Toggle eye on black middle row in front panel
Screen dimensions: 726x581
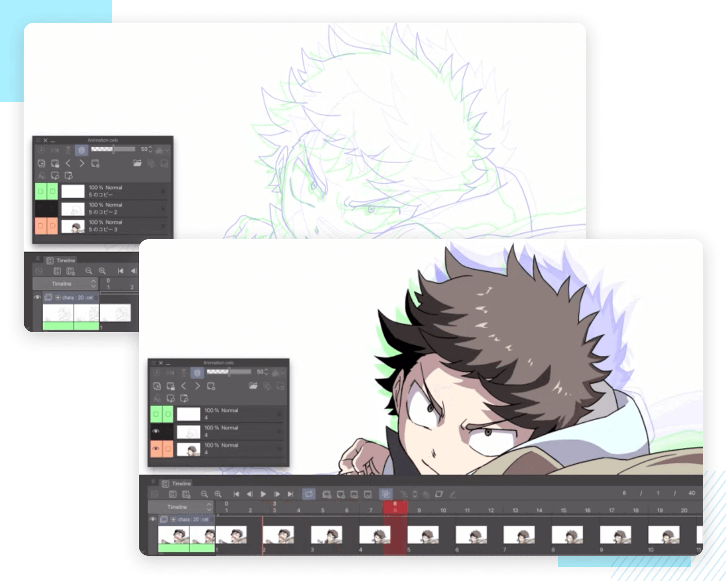click(x=156, y=431)
